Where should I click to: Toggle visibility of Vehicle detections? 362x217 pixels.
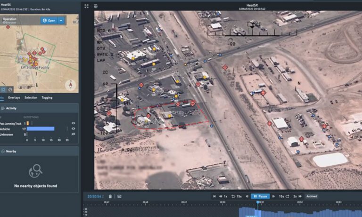coord(73,129)
